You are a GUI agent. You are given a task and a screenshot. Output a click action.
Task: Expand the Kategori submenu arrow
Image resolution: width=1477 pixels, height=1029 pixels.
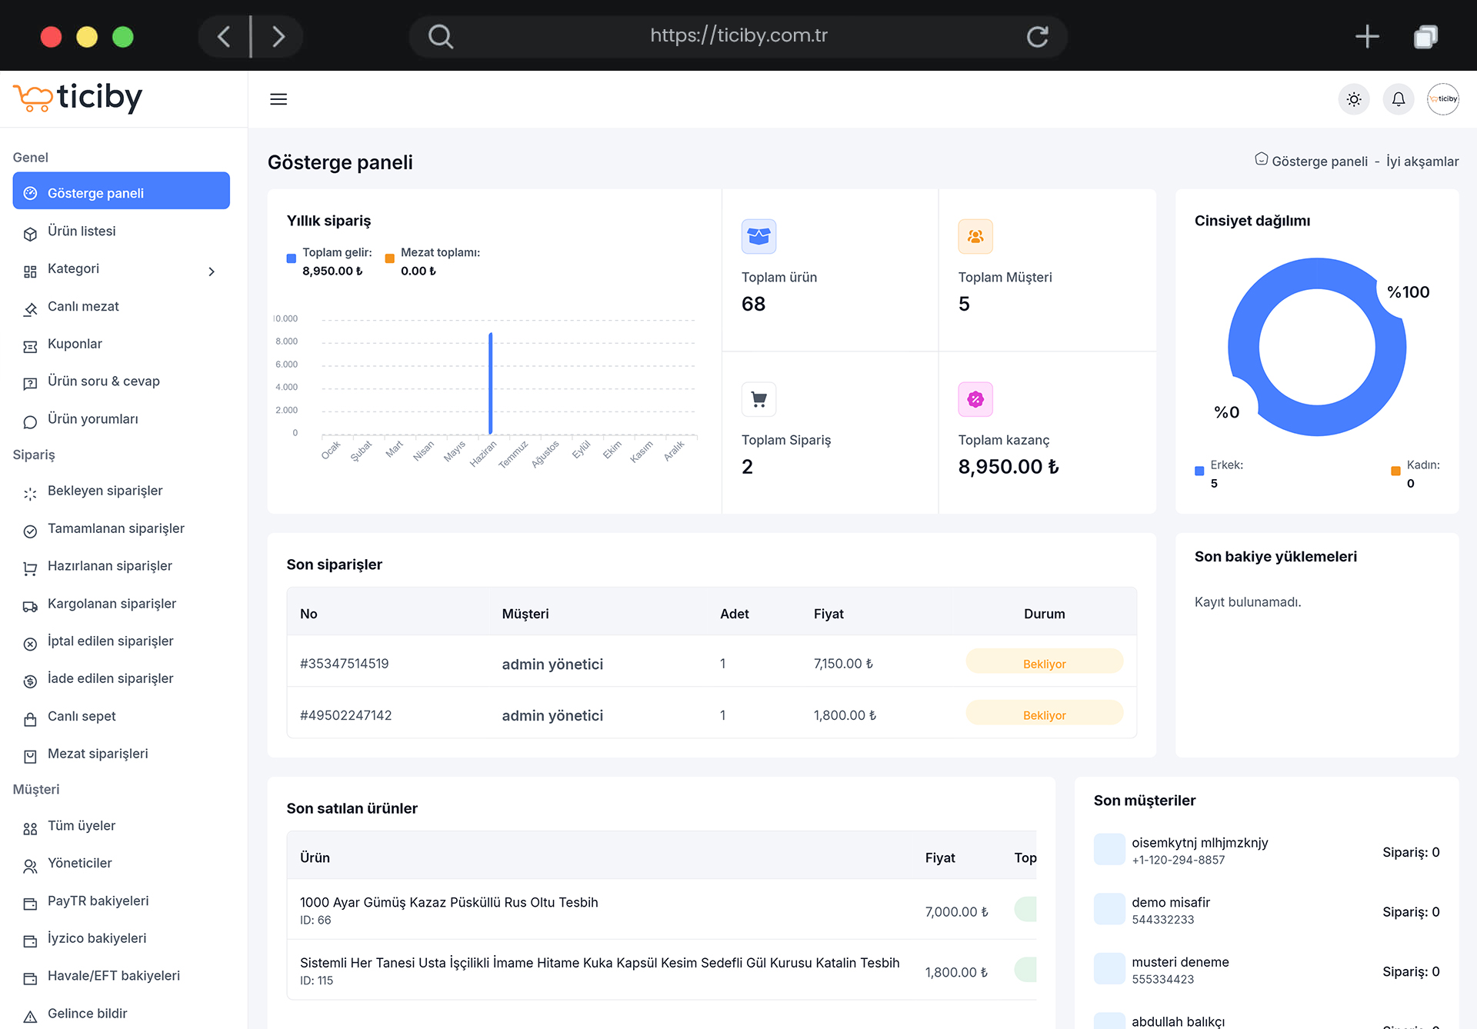point(212,271)
